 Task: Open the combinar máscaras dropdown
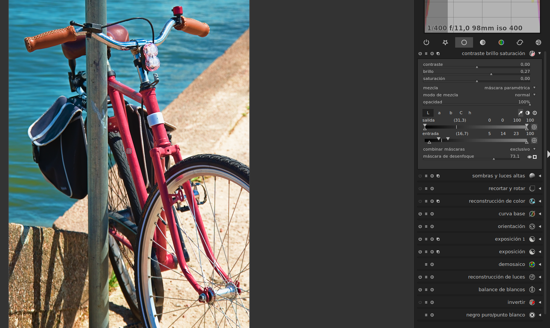(479, 149)
